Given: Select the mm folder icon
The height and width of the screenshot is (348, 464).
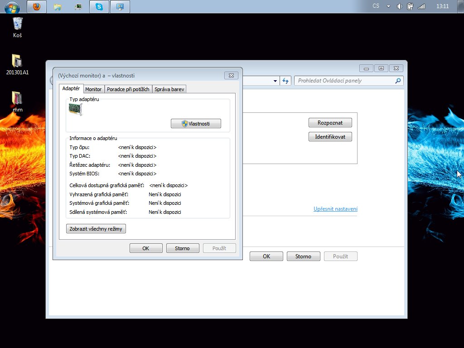Looking at the screenshot, I should [x=17, y=102].
